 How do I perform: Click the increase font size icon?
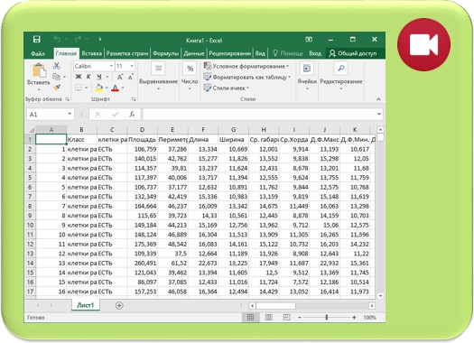point(120,77)
